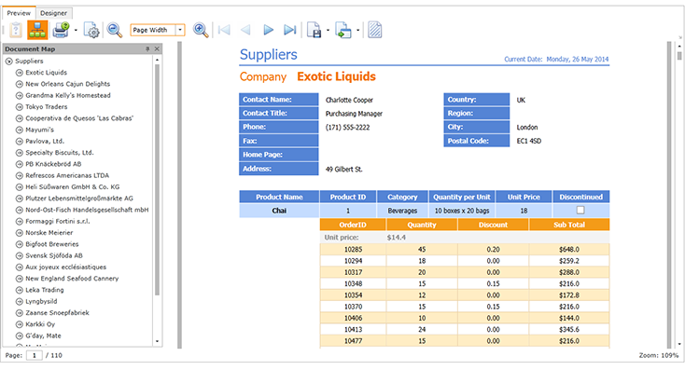The image size is (685, 370).
Task: Select Formaggi Fortini s.r.l. entry
Action: [58, 221]
